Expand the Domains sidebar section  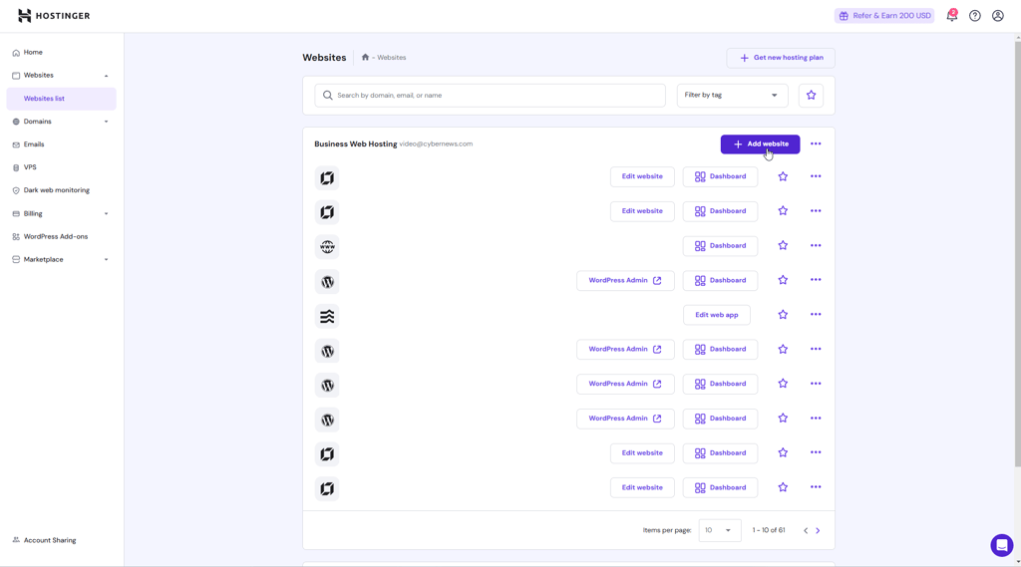pos(106,122)
